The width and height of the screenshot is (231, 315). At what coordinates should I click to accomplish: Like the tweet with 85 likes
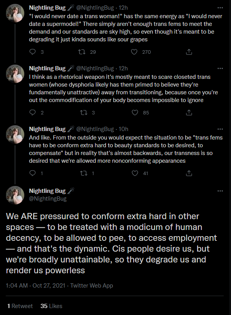[135, 112]
